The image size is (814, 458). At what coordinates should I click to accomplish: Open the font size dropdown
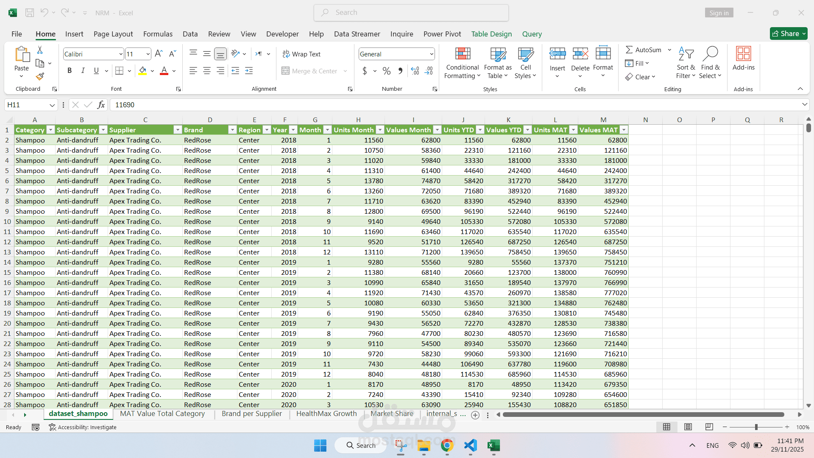click(x=148, y=54)
